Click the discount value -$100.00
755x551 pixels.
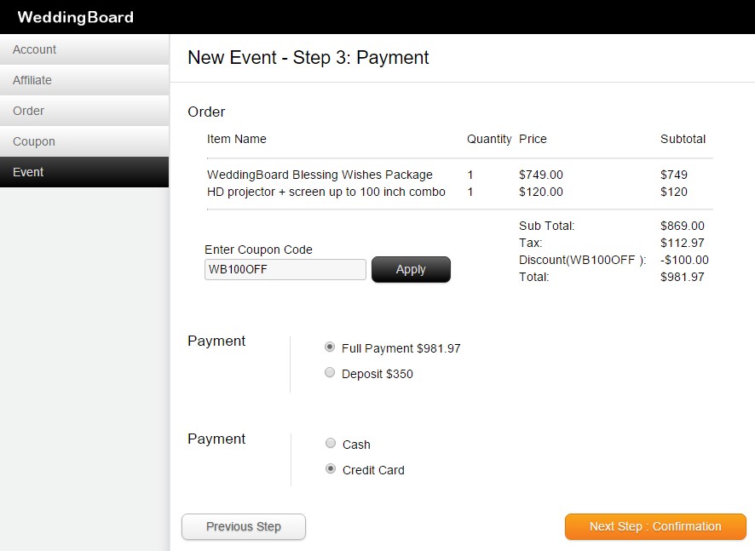pyautogui.click(x=684, y=261)
